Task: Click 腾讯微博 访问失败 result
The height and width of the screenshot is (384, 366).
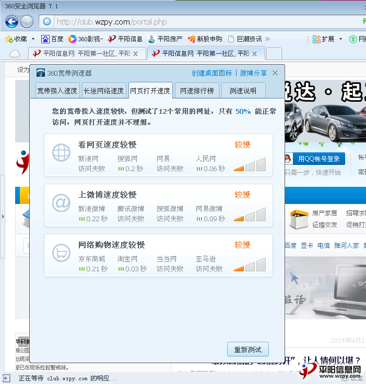Action: [131, 213]
